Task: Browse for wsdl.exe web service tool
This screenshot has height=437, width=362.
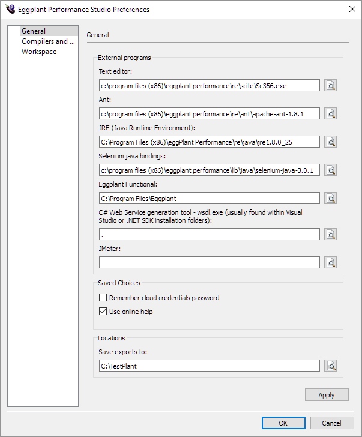Action: (x=330, y=234)
